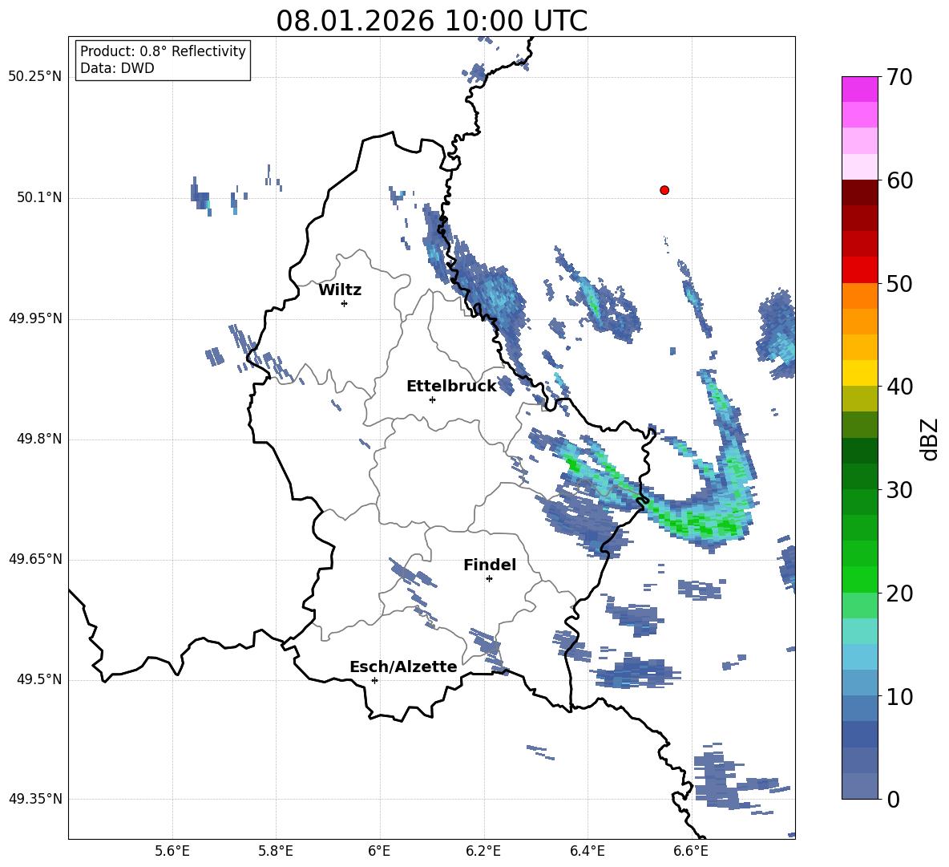Click the colorbar tick label 50
Screen dimensions: 949x867
coord(899,283)
